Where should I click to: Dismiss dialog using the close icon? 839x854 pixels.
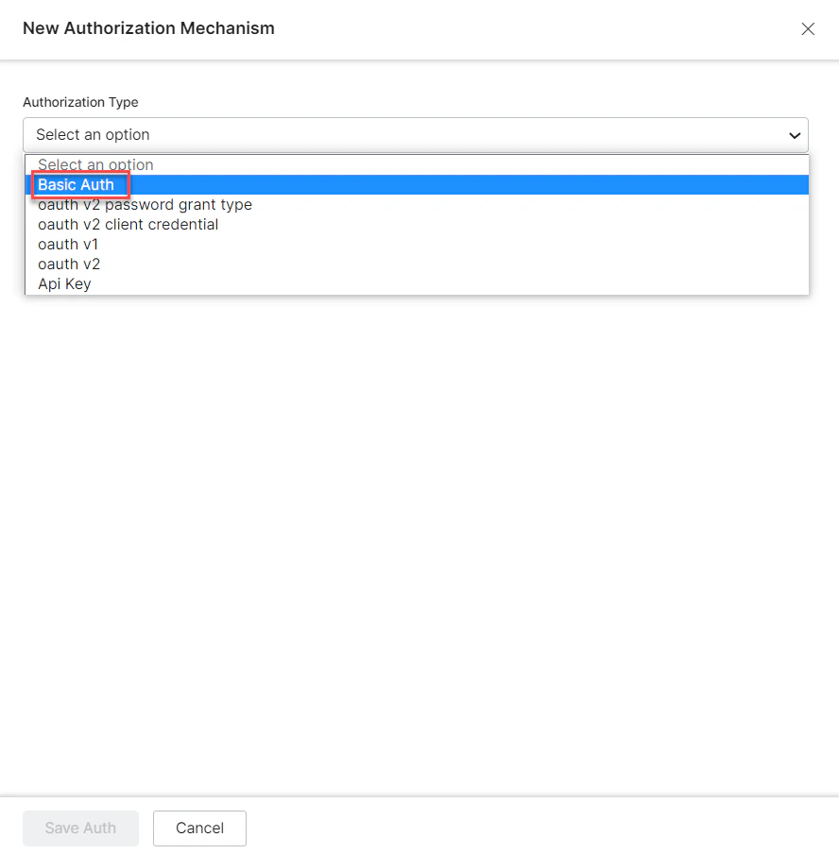pyautogui.click(x=808, y=29)
